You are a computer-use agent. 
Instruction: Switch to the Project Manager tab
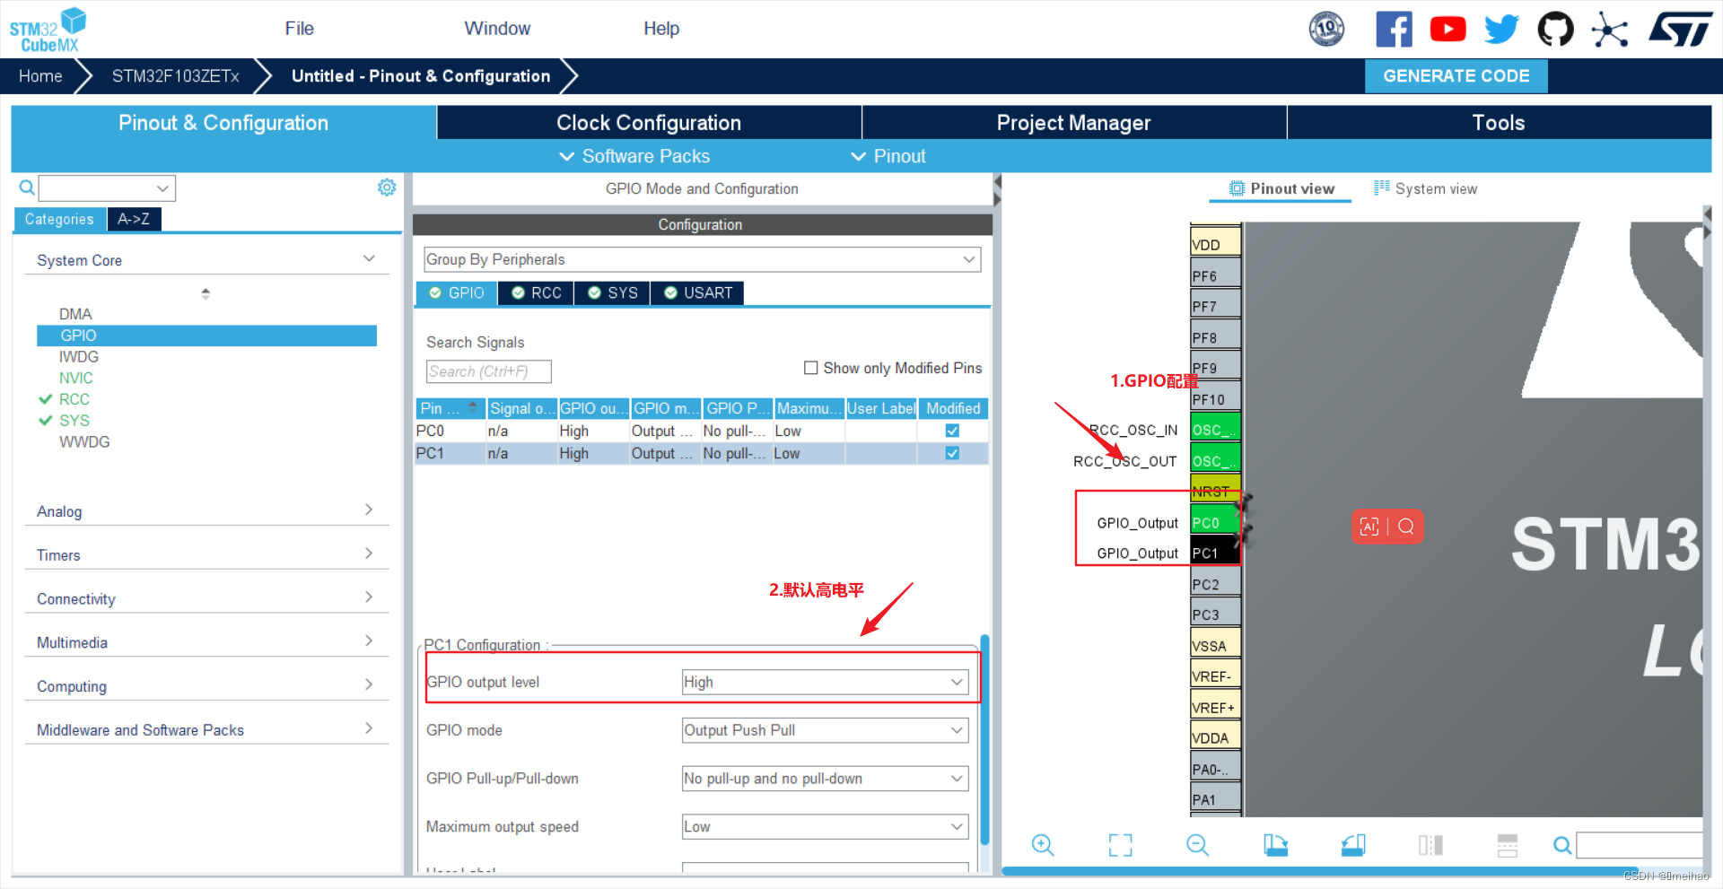coord(1073,123)
